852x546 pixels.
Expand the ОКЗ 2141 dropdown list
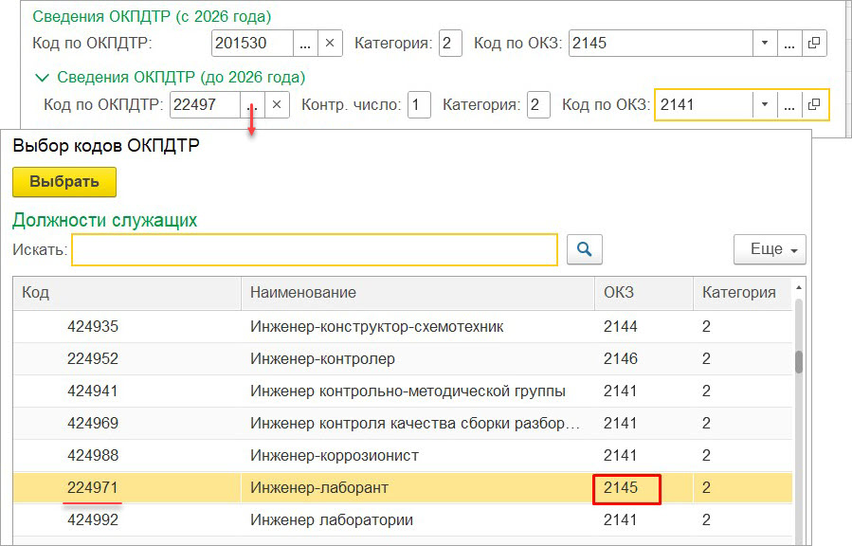point(764,105)
